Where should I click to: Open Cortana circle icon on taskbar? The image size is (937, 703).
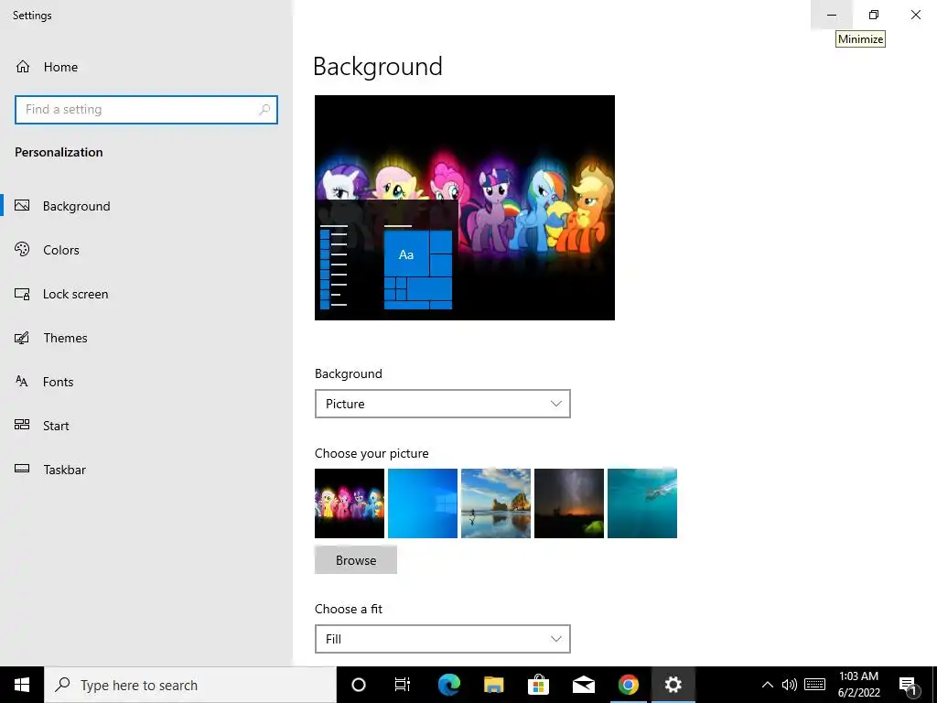(x=358, y=685)
